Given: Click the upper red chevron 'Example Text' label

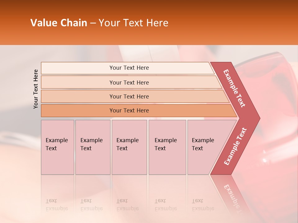Looking at the screenshot, I should (234, 88).
